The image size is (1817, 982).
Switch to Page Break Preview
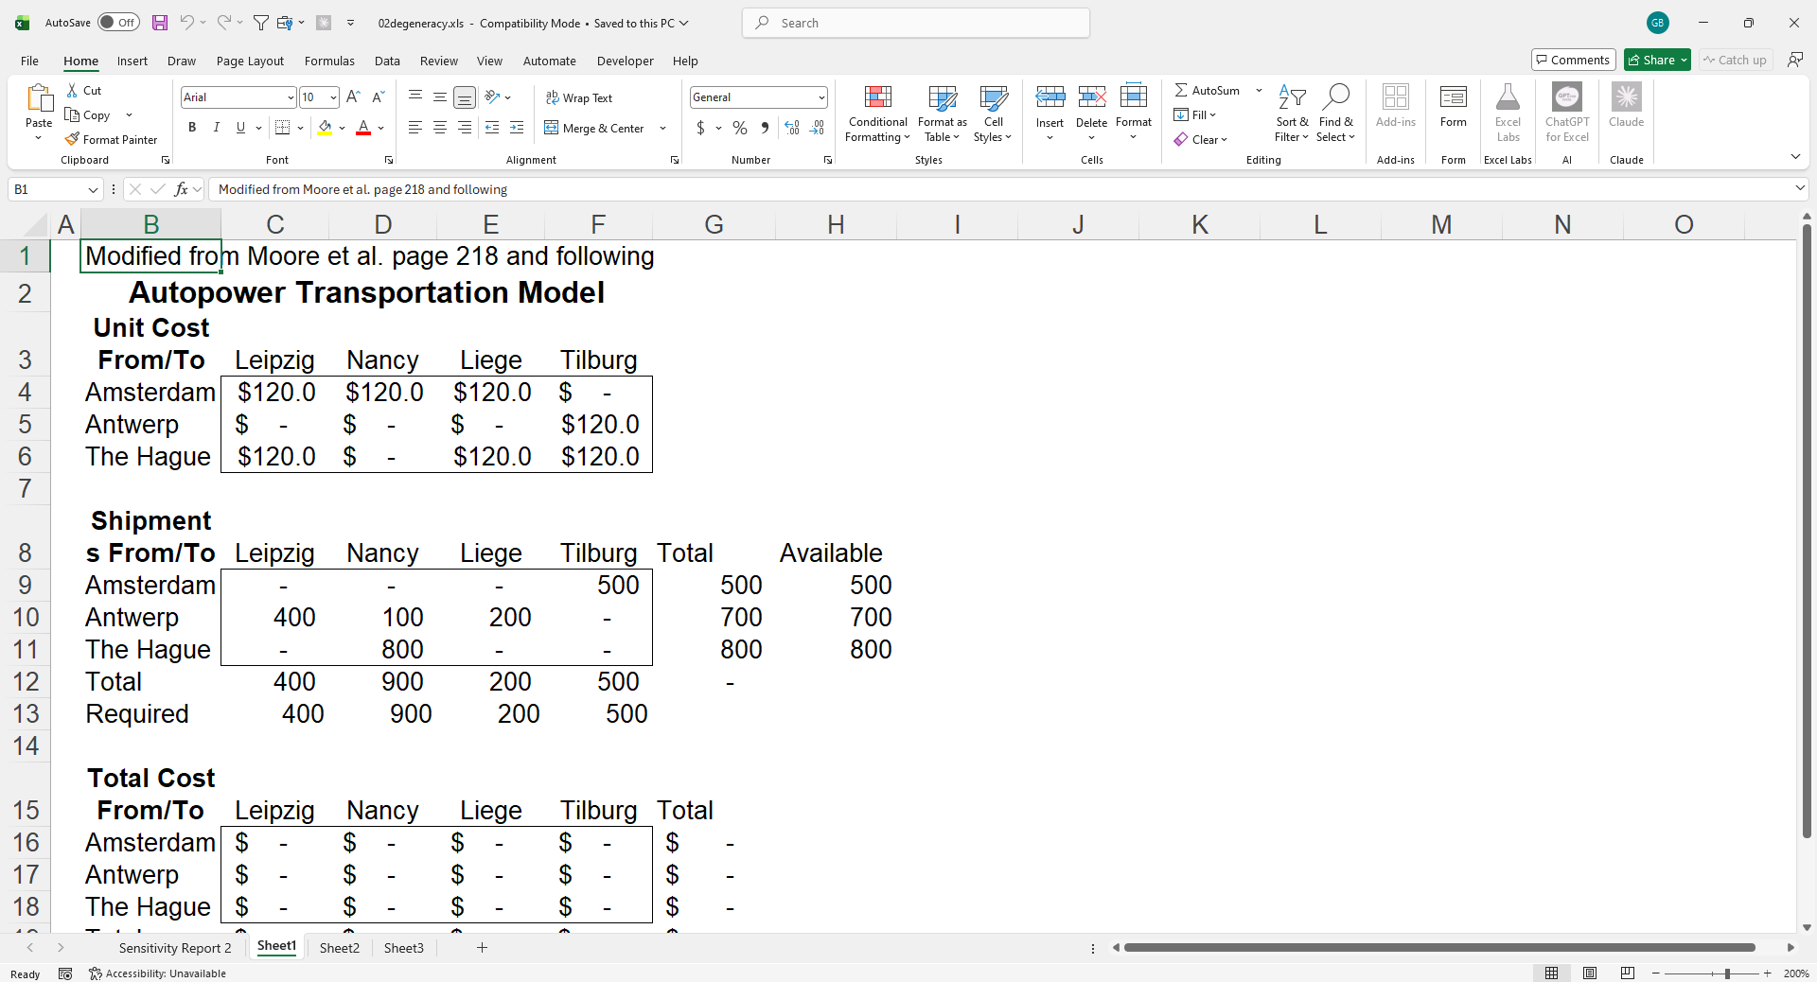[1628, 973]
